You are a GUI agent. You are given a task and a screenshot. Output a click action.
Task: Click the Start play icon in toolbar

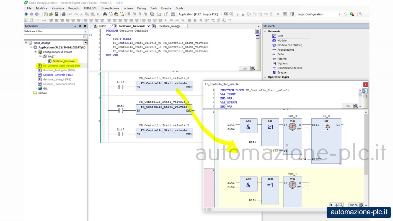click(237, 14)
